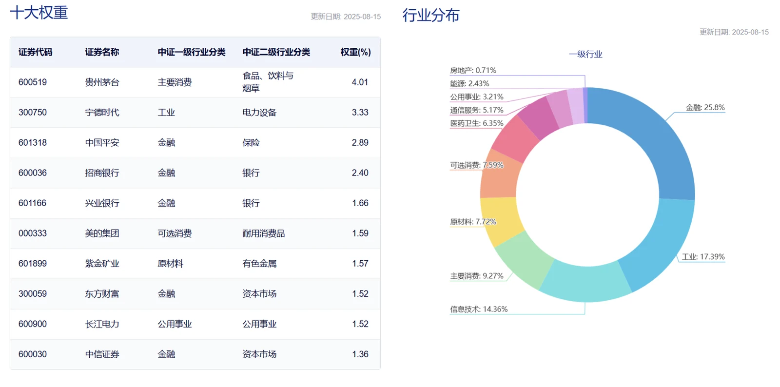Click the 一级行业 chart title
This screenshot has width=780, height=387.
coord(585,54)
